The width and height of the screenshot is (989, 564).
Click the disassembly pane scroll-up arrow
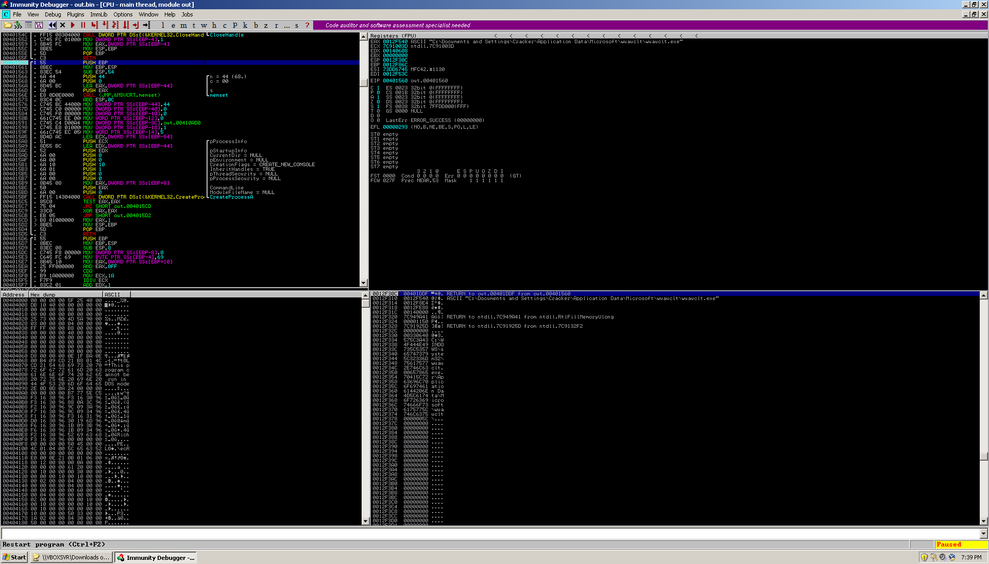tap(363, 36)
